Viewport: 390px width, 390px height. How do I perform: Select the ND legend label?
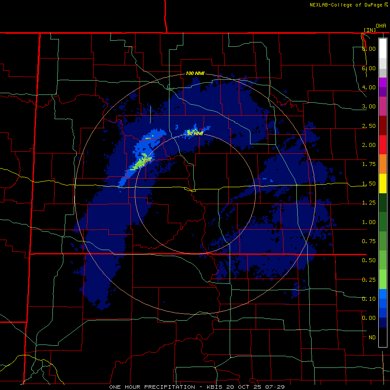pos(372,338)
